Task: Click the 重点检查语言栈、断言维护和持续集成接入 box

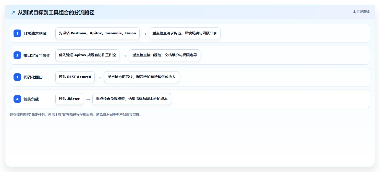Action: (142, 77)
